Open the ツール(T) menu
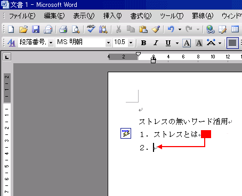This screenshot has height=196, width=242. pos(172,16)
